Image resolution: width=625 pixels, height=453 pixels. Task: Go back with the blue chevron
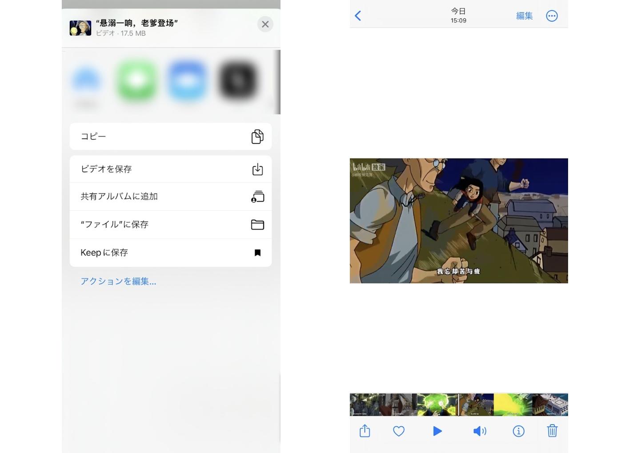(358, 16)
